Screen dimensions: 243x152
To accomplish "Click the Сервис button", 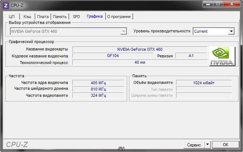I will tap(194, 145).
